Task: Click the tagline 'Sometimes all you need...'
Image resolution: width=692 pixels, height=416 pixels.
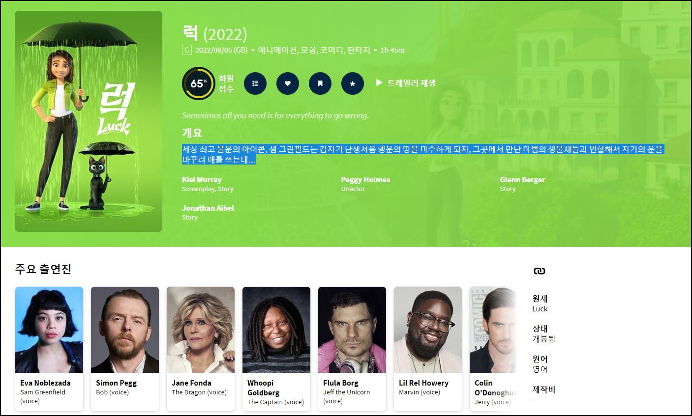Action: click(275, 115)
